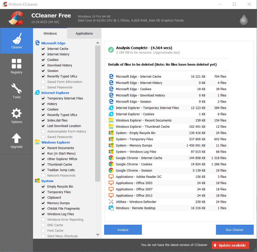Click the Internet Explorer category header
This screenshot has height=252, width=257.
coord(55,93)
